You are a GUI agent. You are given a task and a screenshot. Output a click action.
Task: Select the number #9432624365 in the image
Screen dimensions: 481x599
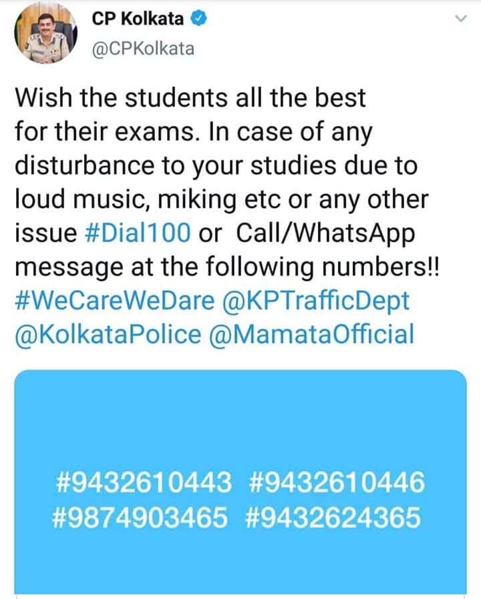[x=333, y=518]
